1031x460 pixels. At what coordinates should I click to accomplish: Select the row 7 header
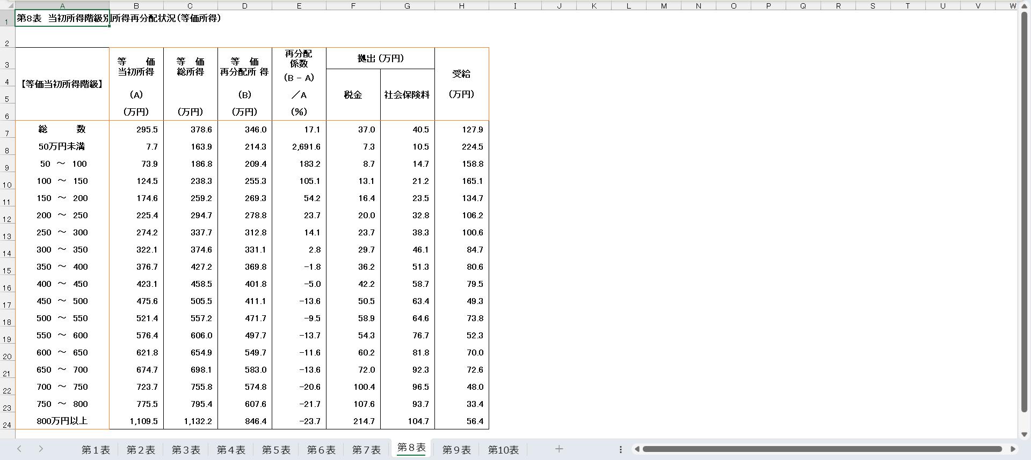point(7,132)
